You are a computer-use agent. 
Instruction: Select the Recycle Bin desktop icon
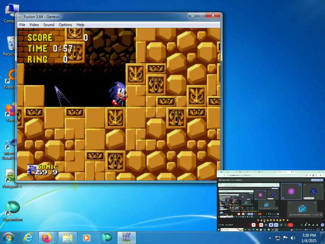tap(9, 46)
